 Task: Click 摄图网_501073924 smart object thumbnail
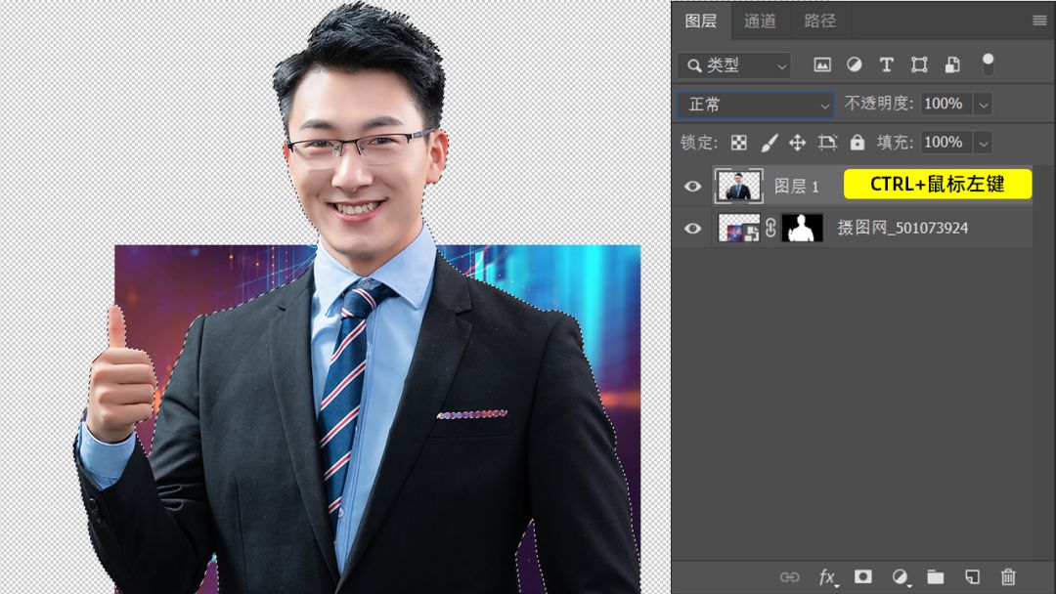[x=739, y=228]
